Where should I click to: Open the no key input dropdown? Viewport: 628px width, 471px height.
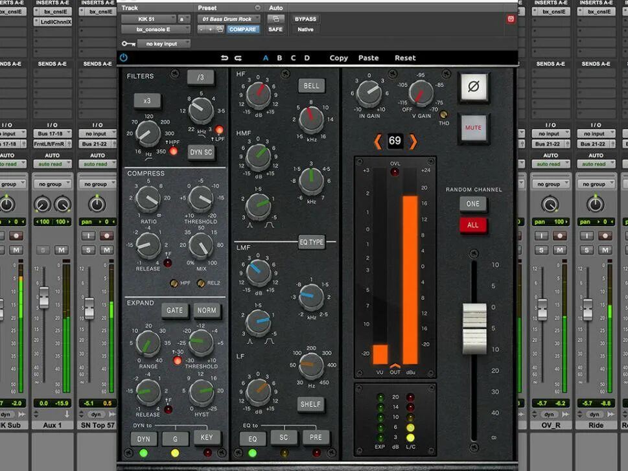coord(163,43)
